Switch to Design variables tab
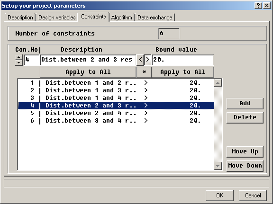 [x=57, y=18]
